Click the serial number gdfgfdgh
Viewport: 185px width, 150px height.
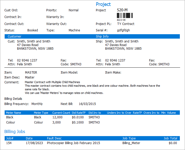point(123,30)
